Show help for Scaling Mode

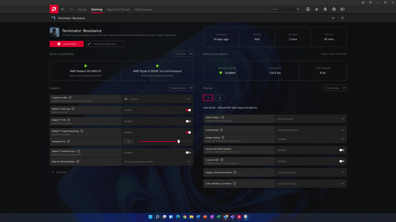click(x=222, y=130)
